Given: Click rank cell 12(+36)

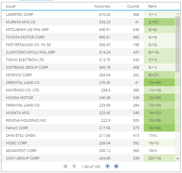Looking at the screenshot, I should coord(159,98).
